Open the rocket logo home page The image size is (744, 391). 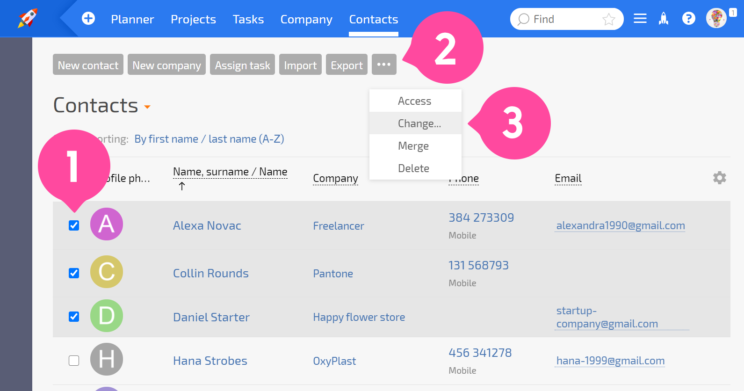[x=28, y=18]
